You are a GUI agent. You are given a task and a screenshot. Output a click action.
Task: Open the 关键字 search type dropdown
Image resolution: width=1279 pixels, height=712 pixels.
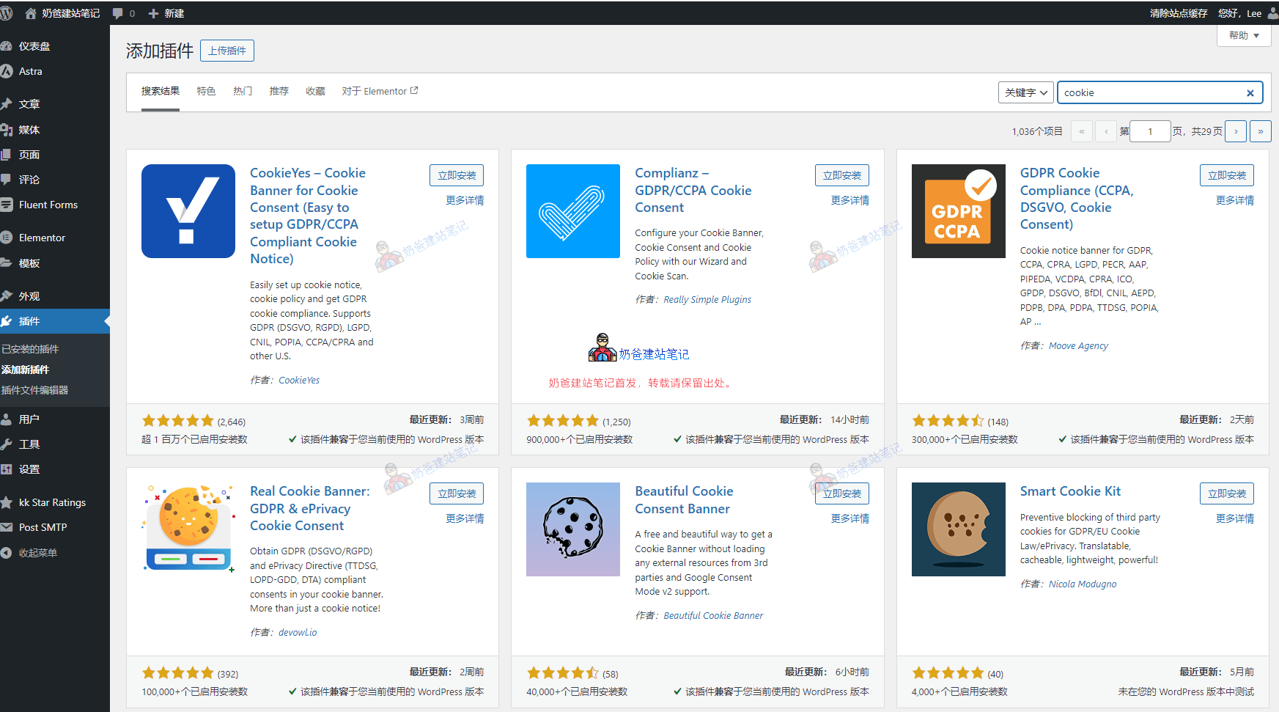[1025, 92]
